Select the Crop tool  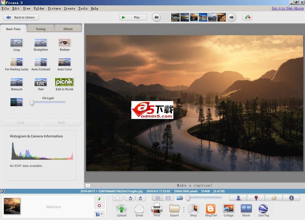[17, 45]
